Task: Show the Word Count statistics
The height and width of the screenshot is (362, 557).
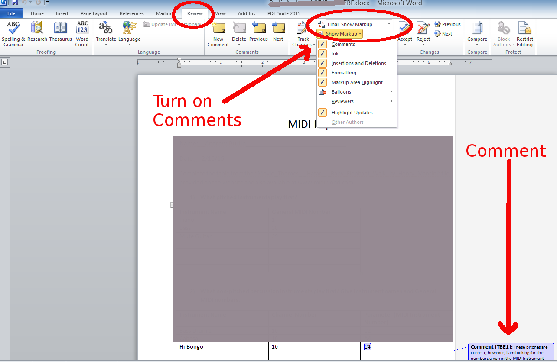Action: (82, 34)
